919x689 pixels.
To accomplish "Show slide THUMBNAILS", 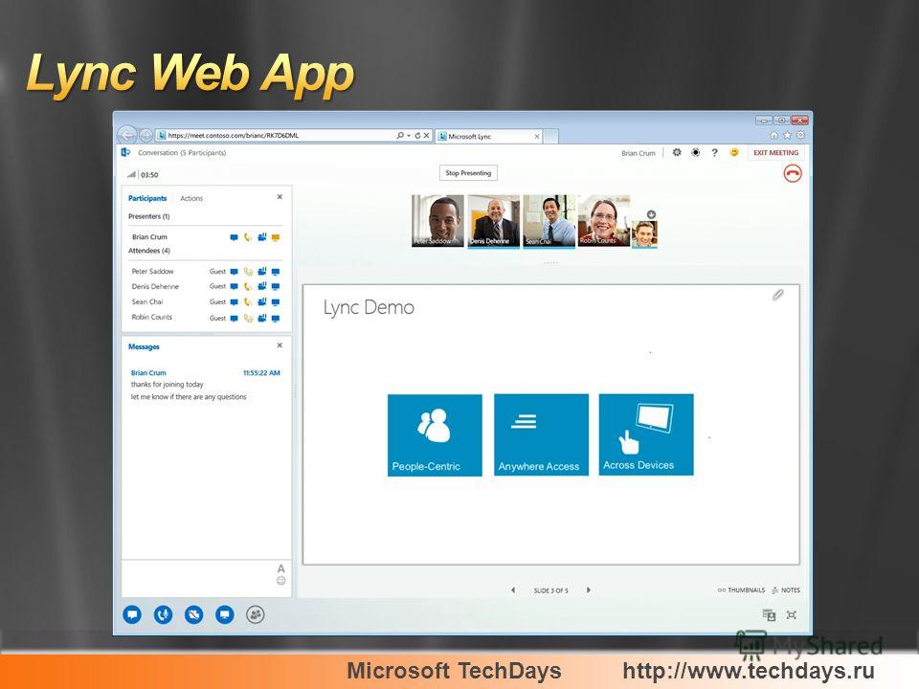I will (741, 590).
